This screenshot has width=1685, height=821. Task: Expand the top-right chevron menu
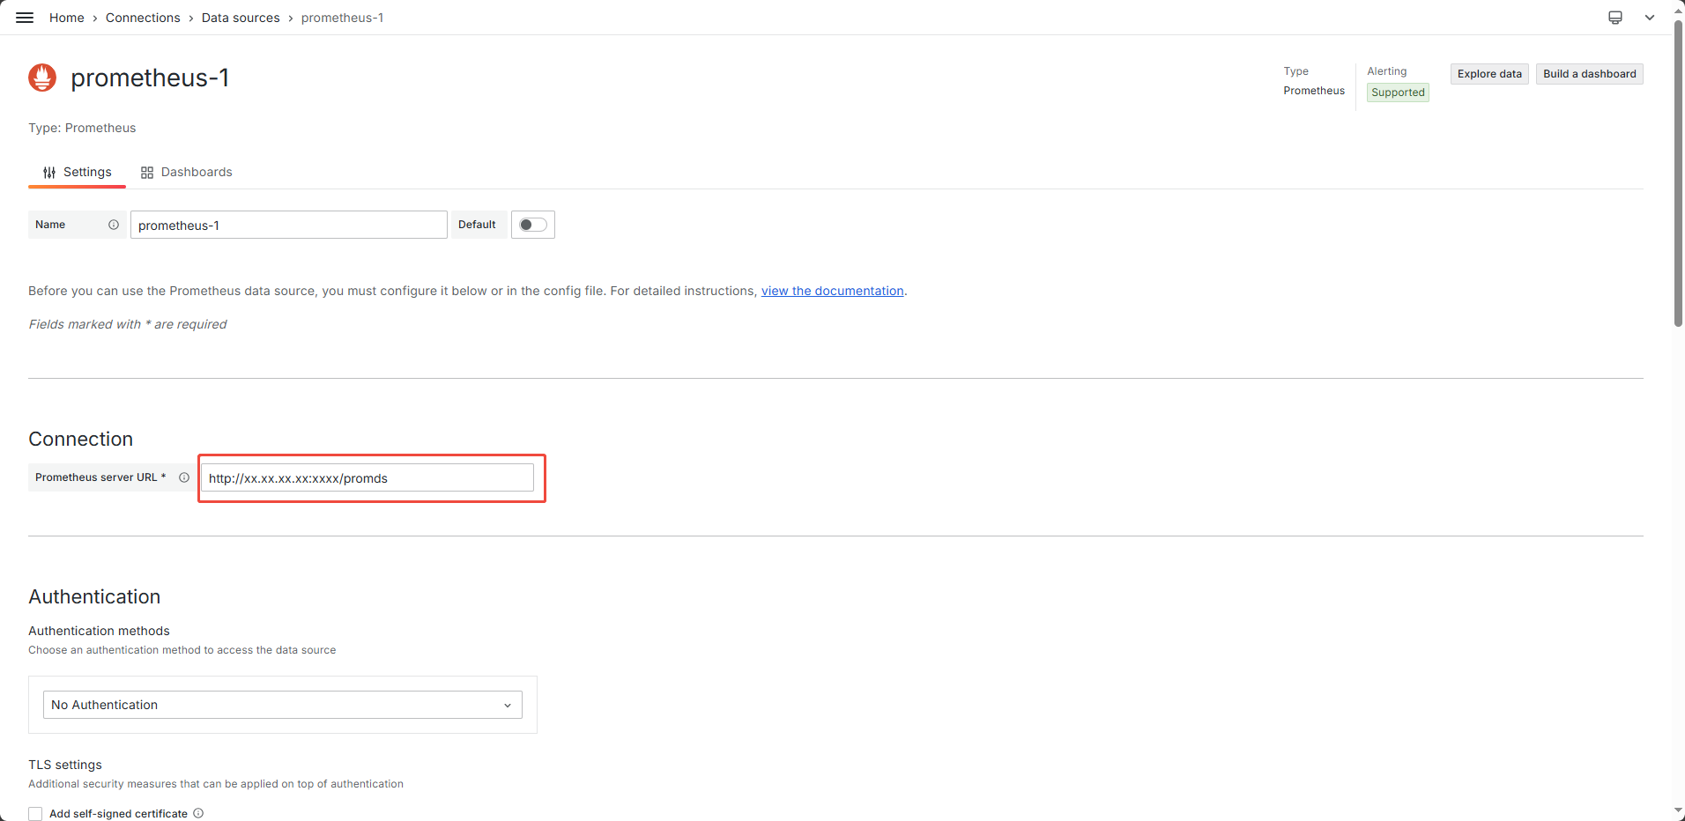tap(1649, 18)
